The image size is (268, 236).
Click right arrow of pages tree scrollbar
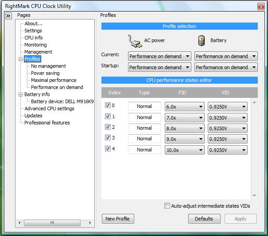pos(90,223)
